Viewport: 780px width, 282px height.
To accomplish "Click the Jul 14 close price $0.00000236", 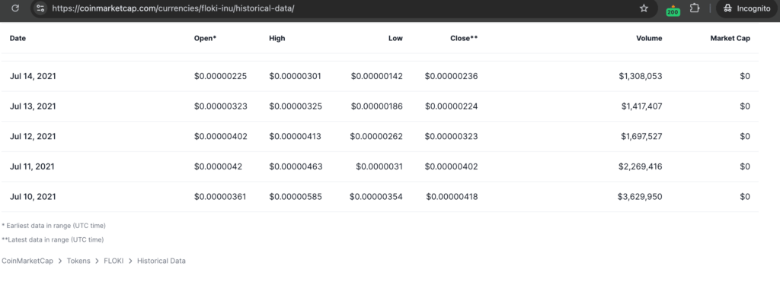I will pos(451,77).
